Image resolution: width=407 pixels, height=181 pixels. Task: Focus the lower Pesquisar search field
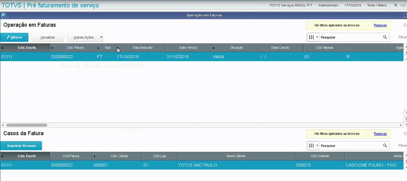pos(350,146)
